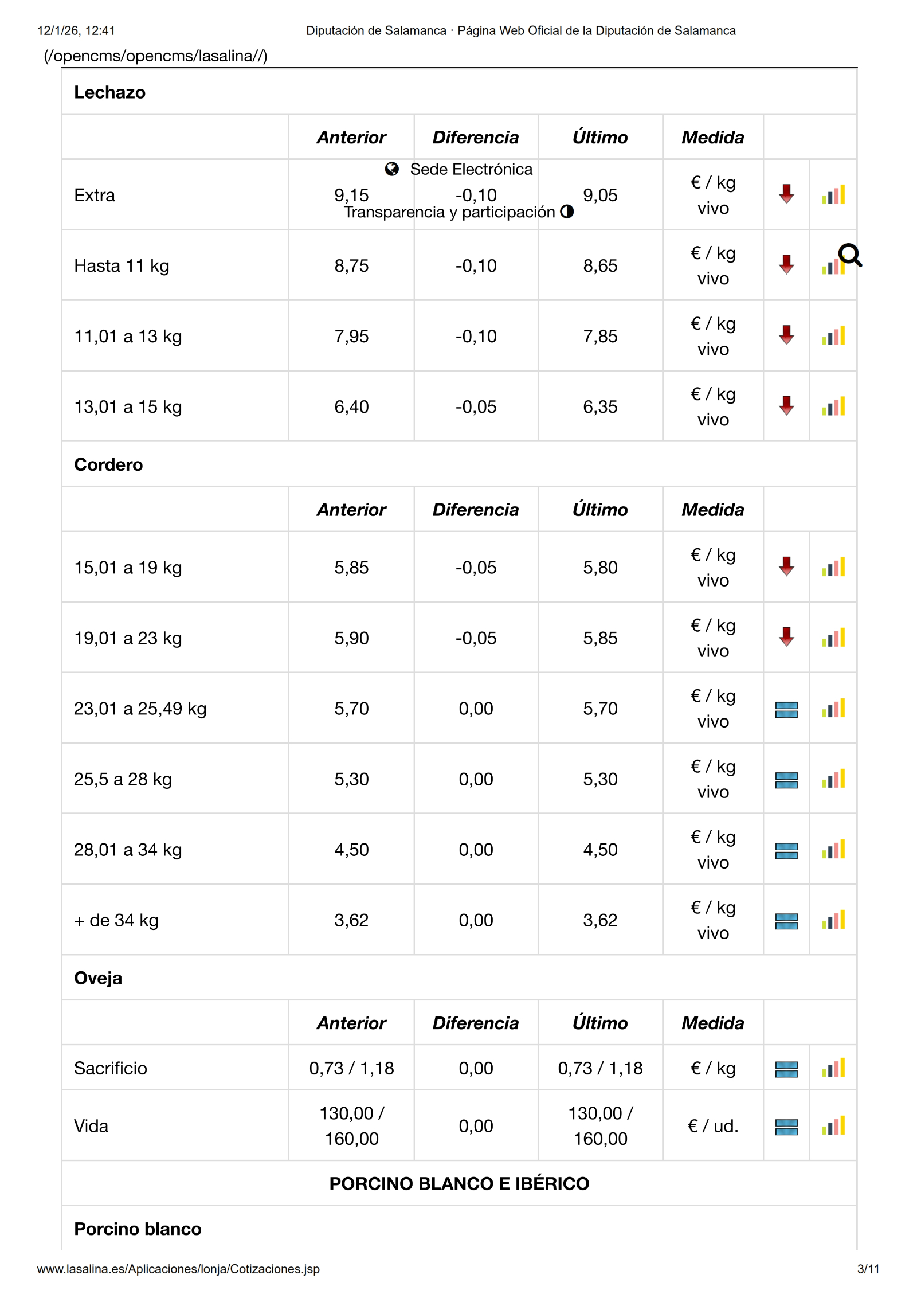Open the Sede Electrónica link
Image resolution: width=917 pixels, height=1298 pixels.
pos(471,169)
